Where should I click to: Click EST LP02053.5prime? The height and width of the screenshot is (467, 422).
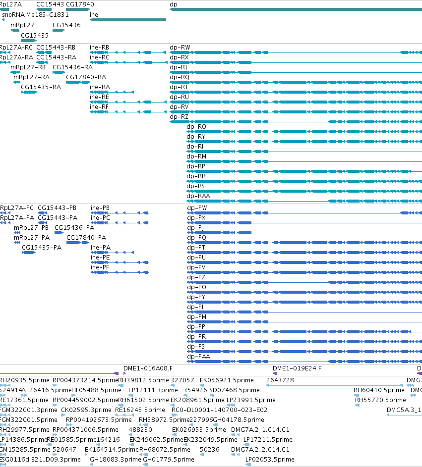247,465
